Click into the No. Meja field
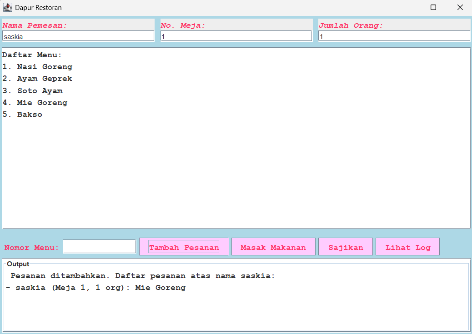Image resolution: width=472 pixels, height=334 pixels. click(236, 36)
